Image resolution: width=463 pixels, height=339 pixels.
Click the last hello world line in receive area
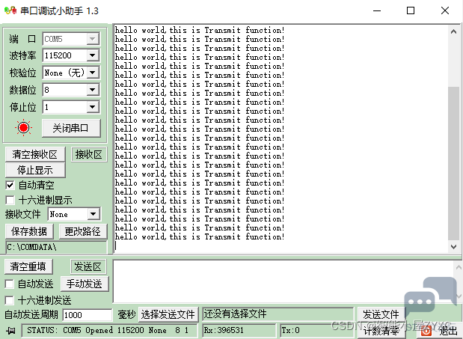tap(200, 236)
